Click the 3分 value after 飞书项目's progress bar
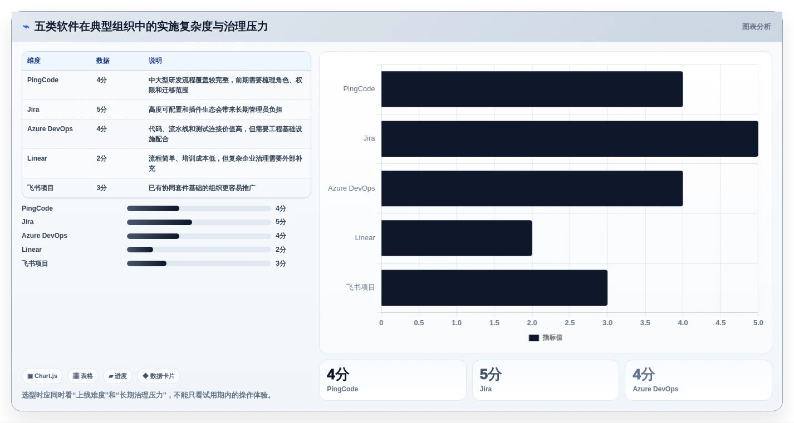 pos(281,263)
